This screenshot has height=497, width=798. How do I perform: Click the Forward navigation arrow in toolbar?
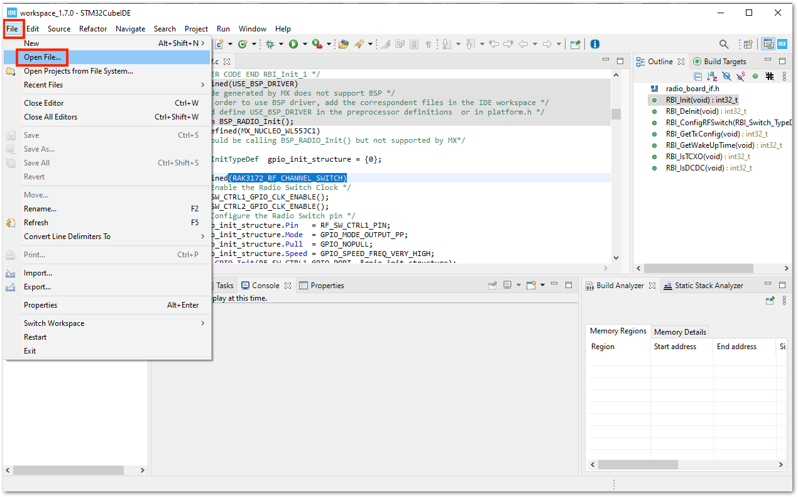[547, 44]
